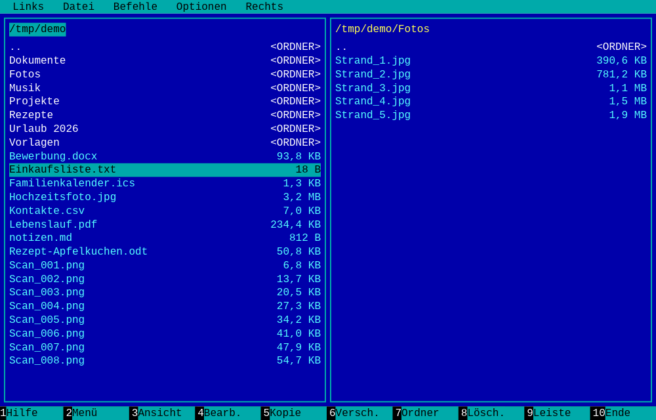656x420 pixels.
Task: Open the Rechts menu
Action: pyautogui.click(x=264, y=7)
